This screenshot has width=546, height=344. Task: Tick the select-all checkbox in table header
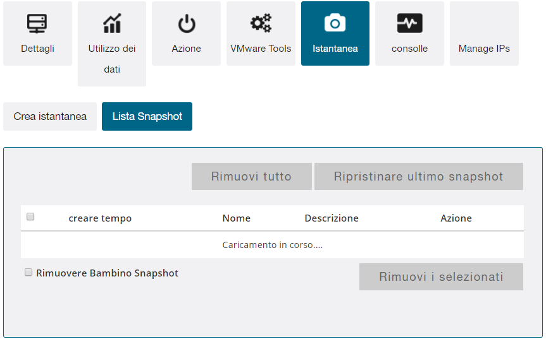(x=30, y=217)
